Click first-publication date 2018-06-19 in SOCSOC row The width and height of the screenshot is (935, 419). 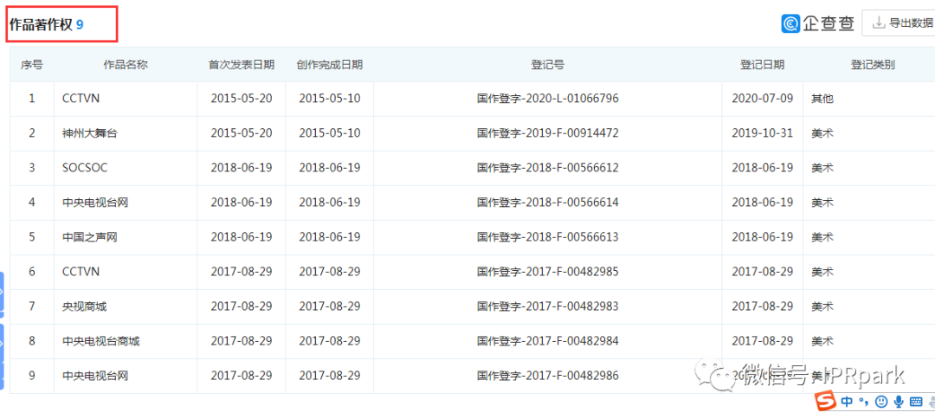(x=242, y=167)
